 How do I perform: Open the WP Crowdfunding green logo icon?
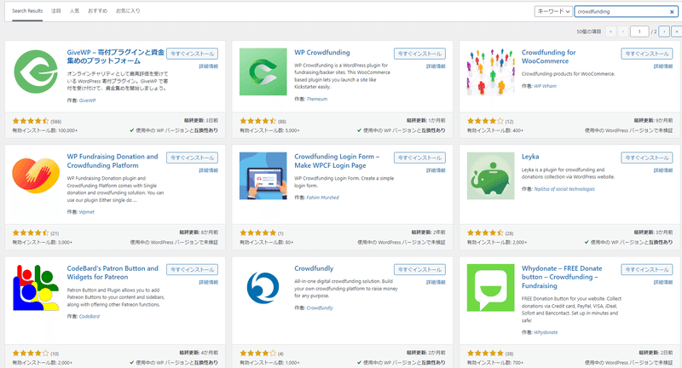click(263, 72)
